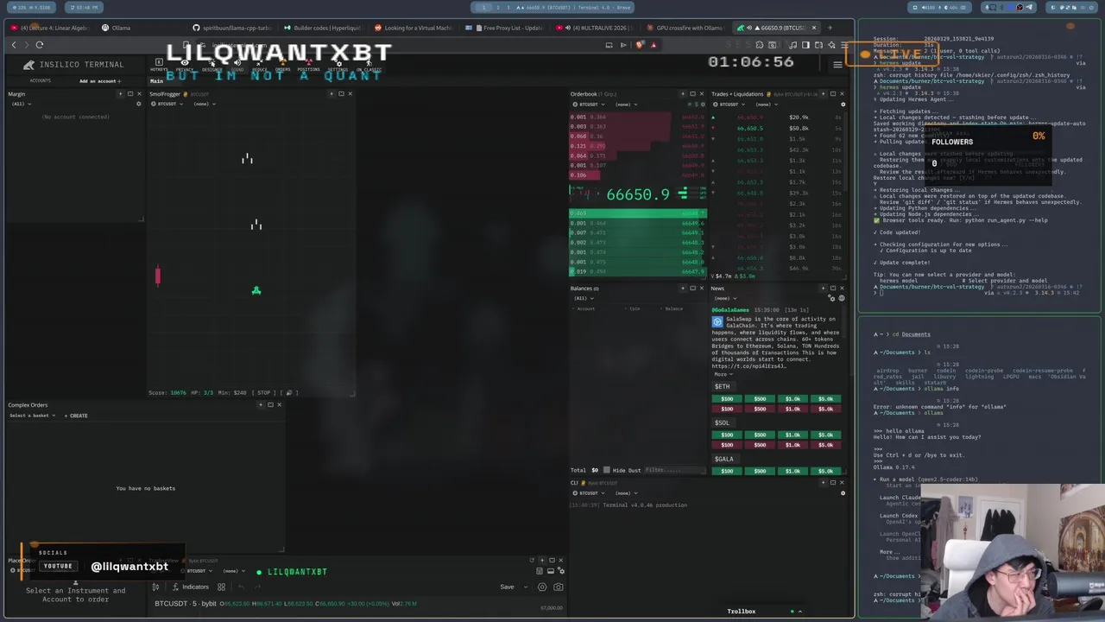Buy $100 of $ETH green button
The image size is (1105, 622).
click(726, 399)
